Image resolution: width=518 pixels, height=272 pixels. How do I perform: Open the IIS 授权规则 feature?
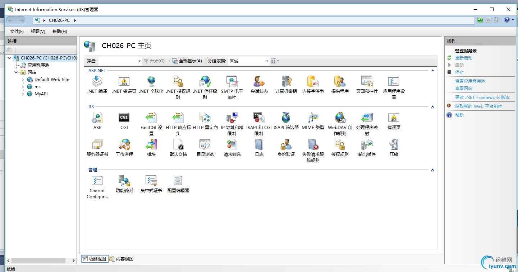pos(340,148)
